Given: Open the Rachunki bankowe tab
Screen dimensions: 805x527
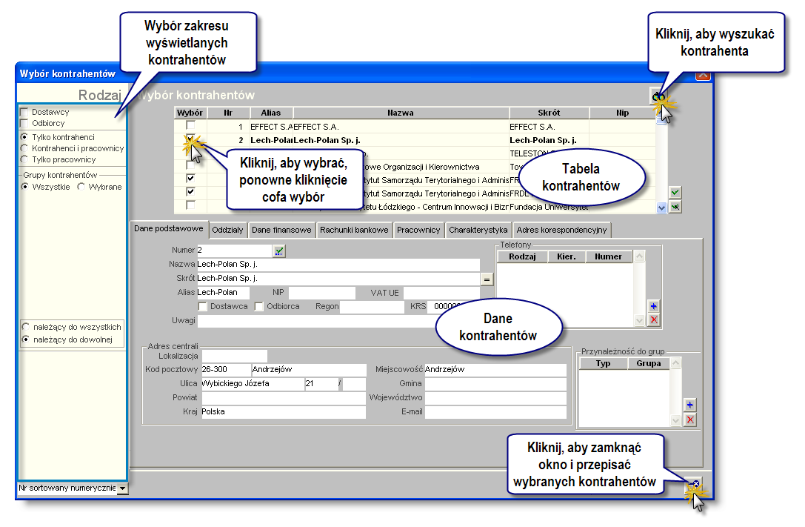Looking at the screenshot, I should (x=354, y=230).
